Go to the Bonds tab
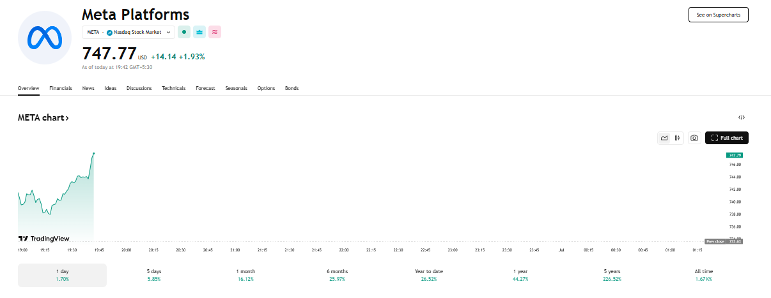 tap(292, 88)
